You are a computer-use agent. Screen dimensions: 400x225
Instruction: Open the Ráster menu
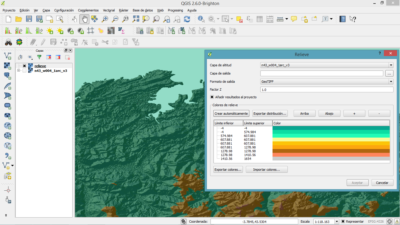point(124,10)
